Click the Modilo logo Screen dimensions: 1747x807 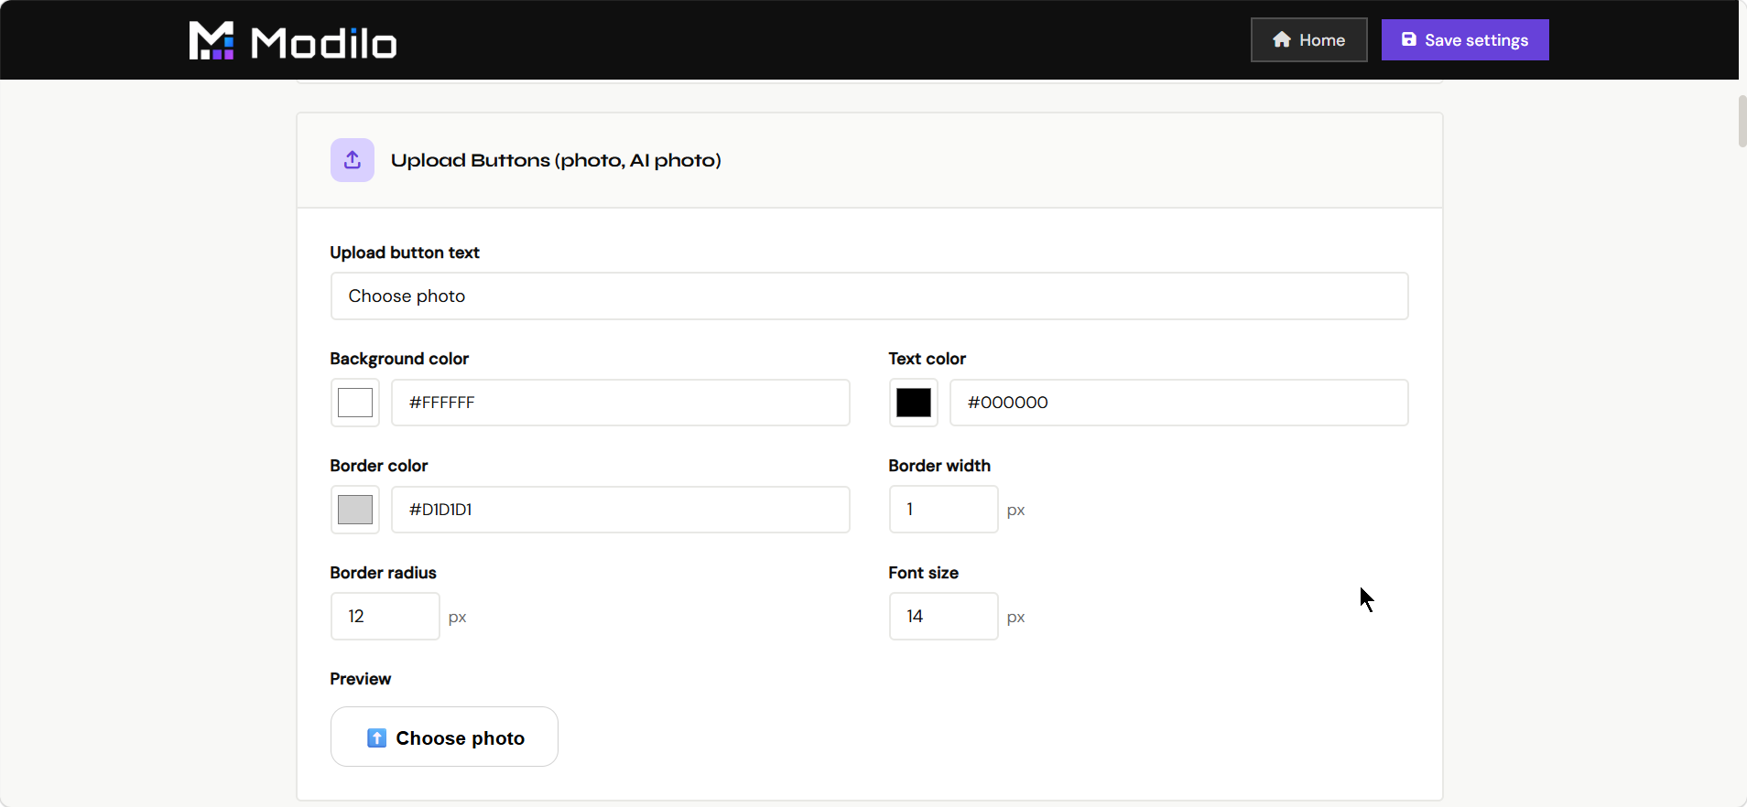[293, 40]
